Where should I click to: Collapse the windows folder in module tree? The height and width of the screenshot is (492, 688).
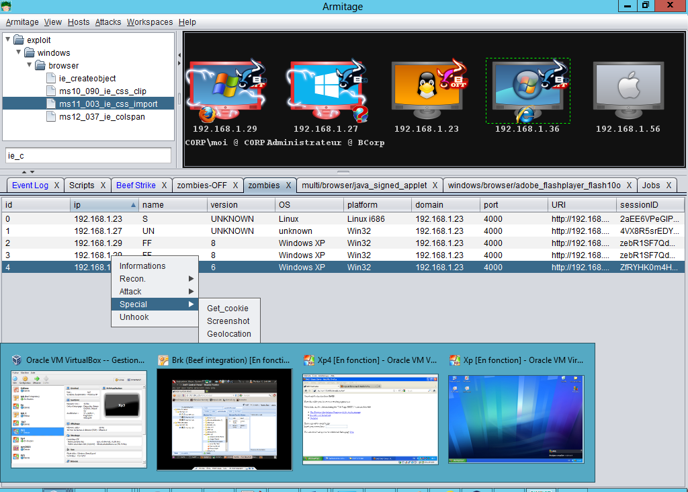[x=18, y=52]
